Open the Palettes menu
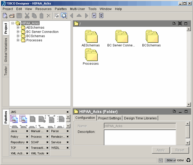 (x=61, y=9)
